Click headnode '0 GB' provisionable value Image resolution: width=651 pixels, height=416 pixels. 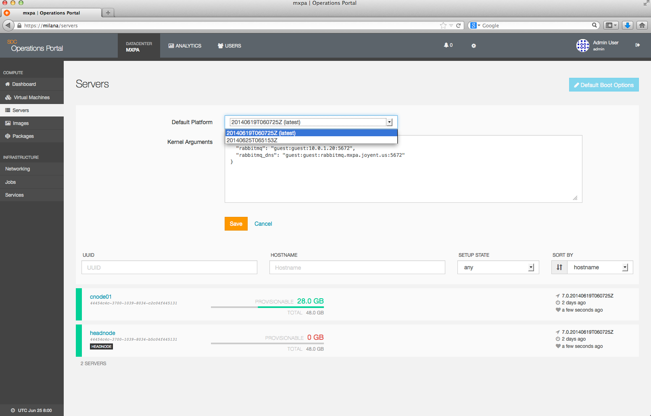(x=315, y=337)
